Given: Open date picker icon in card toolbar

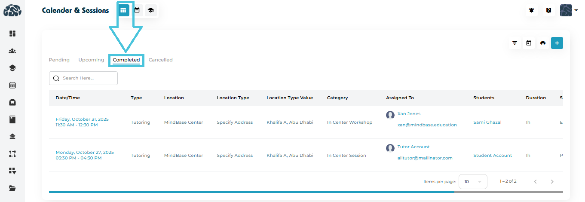Looking at the screenshot, I should (529, 43).
